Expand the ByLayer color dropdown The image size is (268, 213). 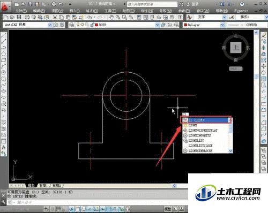coord(222,25)
